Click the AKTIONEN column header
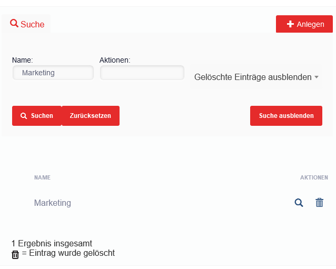Viewport: 336px width, 269px height. (314, 177)
